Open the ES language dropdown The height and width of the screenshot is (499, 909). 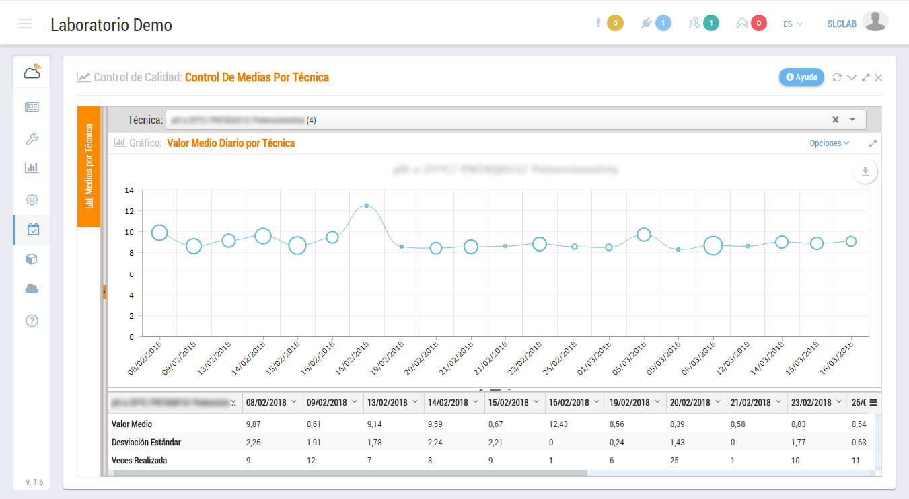click(x=793, y=24)
